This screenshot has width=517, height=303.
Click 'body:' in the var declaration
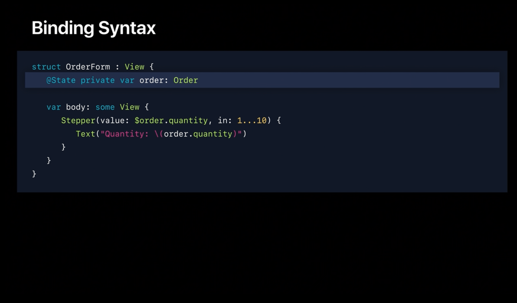(x=78, y=107)
